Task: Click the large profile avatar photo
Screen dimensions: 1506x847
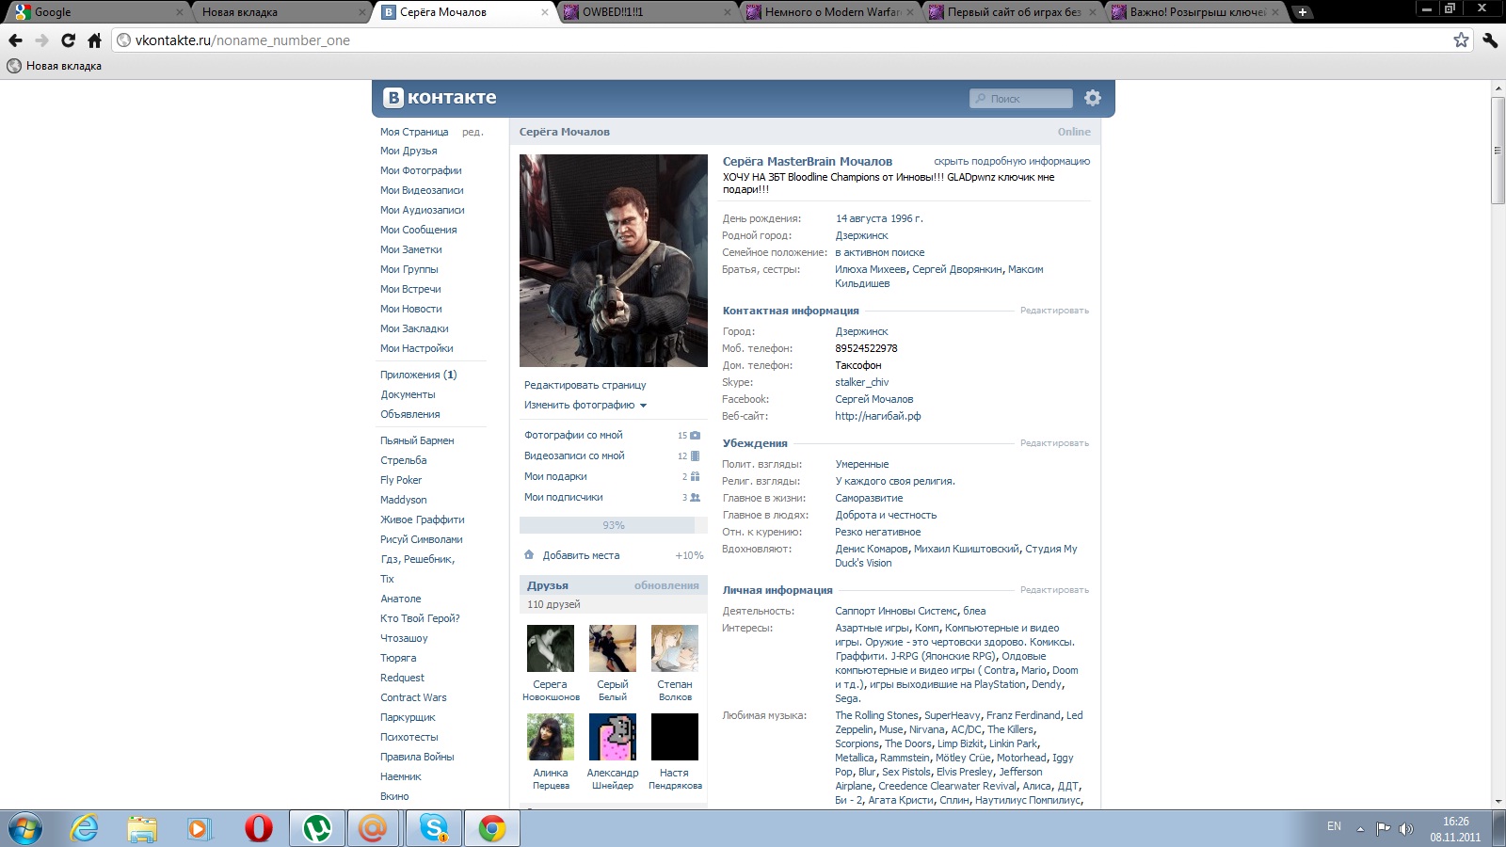Action: pyautogui.click(x=614, y=261)
